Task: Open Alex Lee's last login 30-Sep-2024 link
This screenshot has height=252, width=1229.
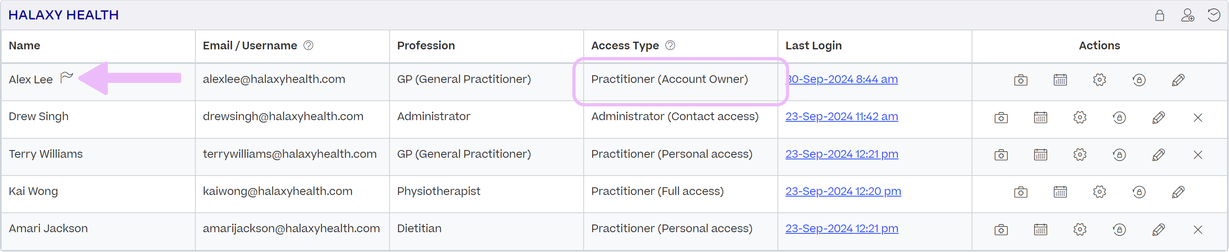Action: click(841, 79)
